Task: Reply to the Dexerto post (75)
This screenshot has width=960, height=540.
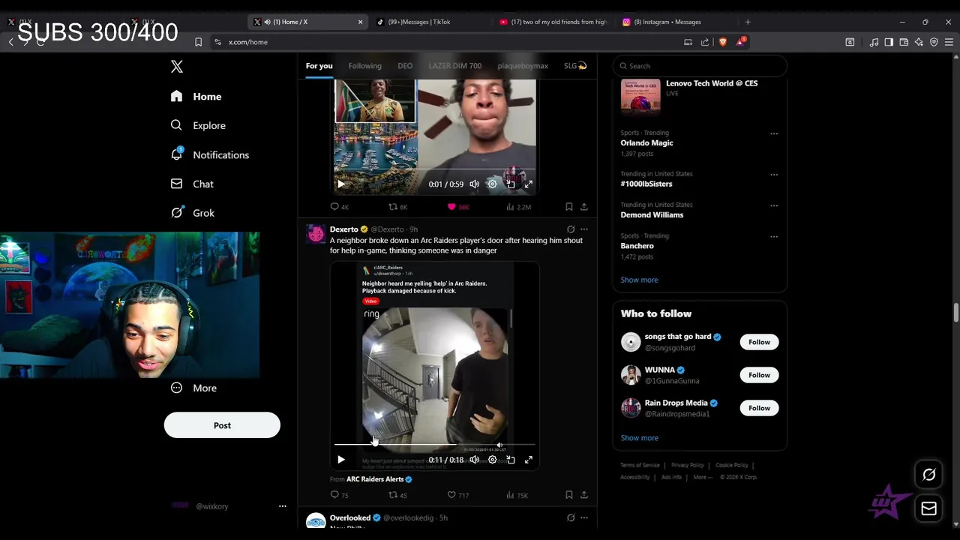Action: [339, 495]
